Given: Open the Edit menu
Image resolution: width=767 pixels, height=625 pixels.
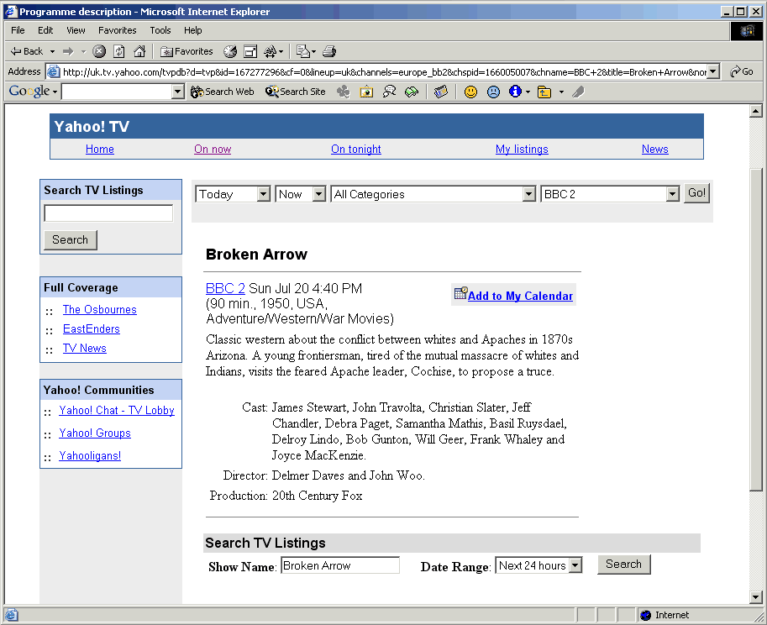Looking at the screenshot, I should (45, 30).
